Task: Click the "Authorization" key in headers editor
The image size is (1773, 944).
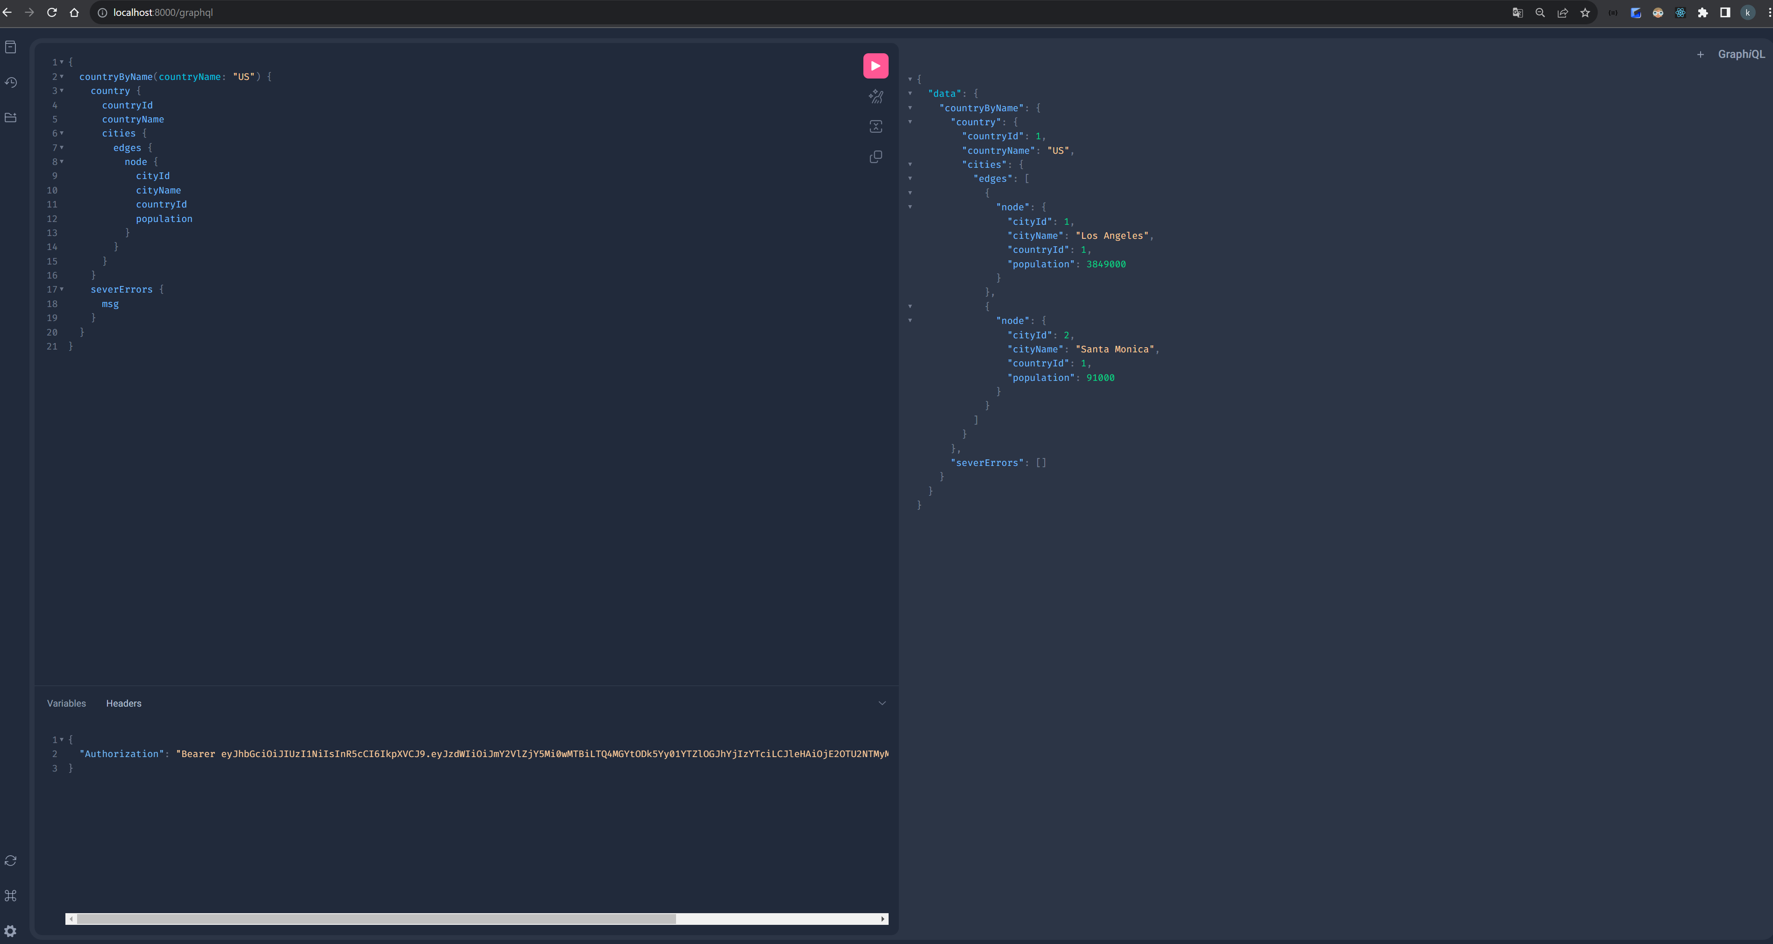Action: click(x=122, y=754)
